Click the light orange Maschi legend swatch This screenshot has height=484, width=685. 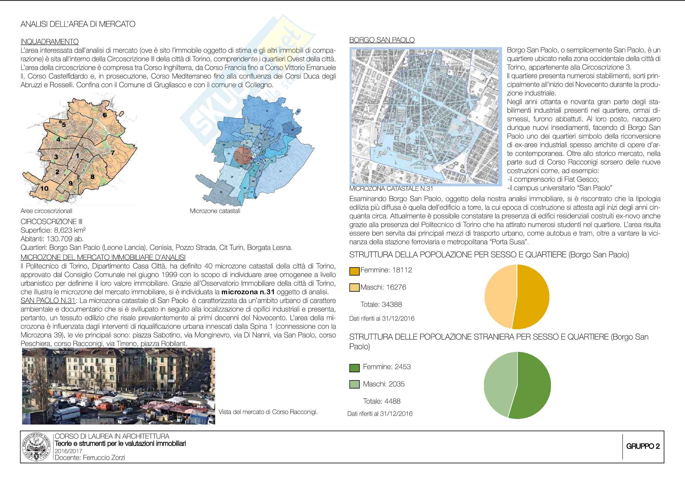[x=354, y=288]
